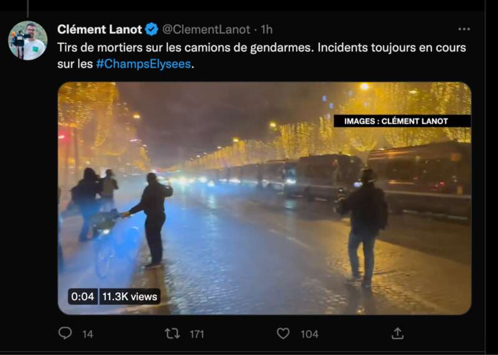Click the 1h timestamp
The image size is (498, 355).
266,29
